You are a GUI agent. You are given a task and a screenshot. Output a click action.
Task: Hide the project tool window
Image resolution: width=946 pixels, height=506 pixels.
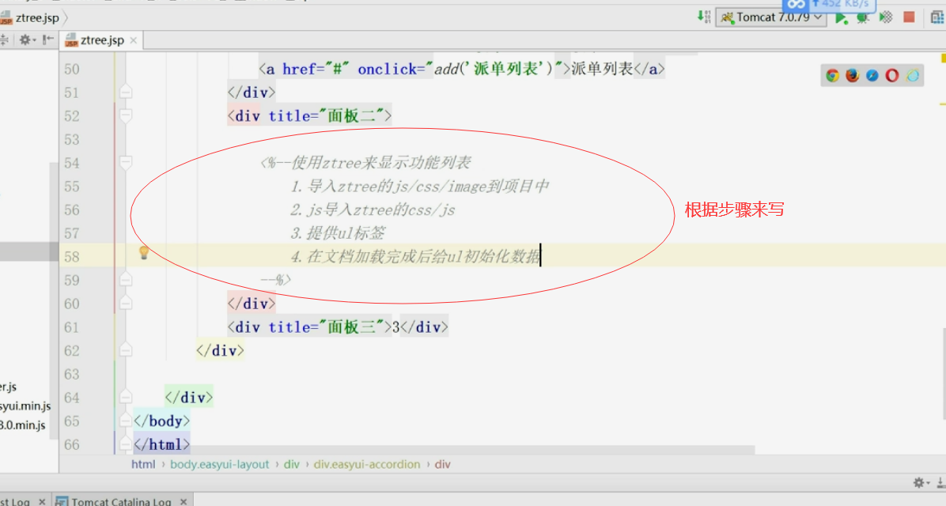pyautogui.click(x=47, y=40)
